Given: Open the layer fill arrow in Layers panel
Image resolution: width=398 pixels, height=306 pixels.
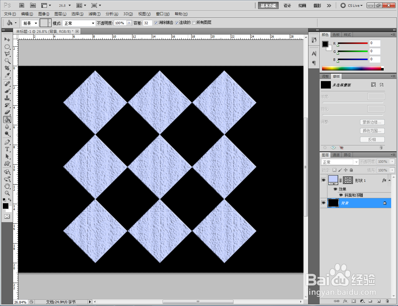Looking at the screenshot, I should [x=392, y=170].
